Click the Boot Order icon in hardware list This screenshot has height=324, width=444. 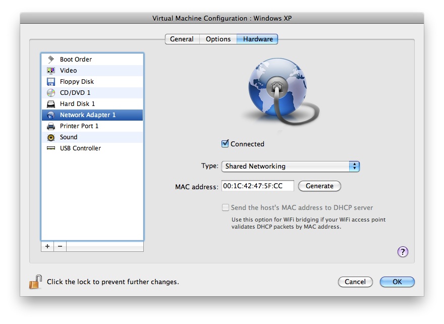coord(51,59)
